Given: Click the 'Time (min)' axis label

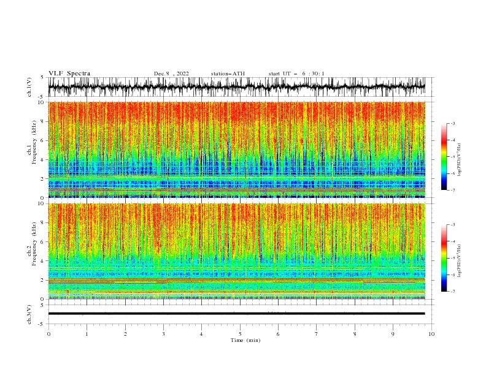Looking at the screenshot, I should click(x=245, y=340).
